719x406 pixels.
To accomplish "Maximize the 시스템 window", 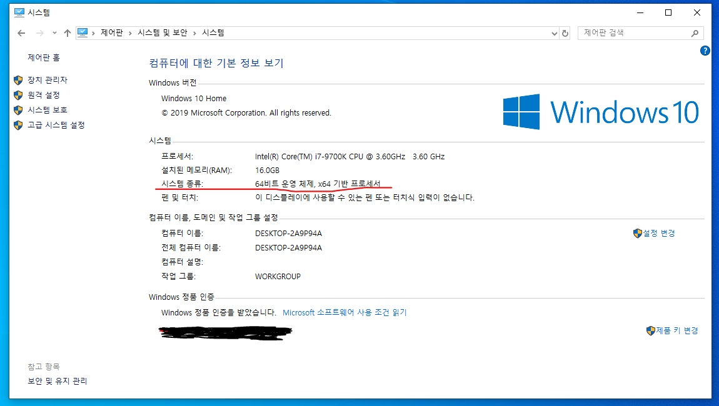I will [x=668, y=13].
